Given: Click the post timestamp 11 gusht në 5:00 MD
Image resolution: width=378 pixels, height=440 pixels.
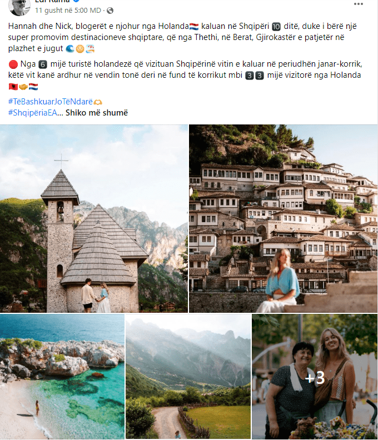Looking at the screenshot, I should [68, 11].
